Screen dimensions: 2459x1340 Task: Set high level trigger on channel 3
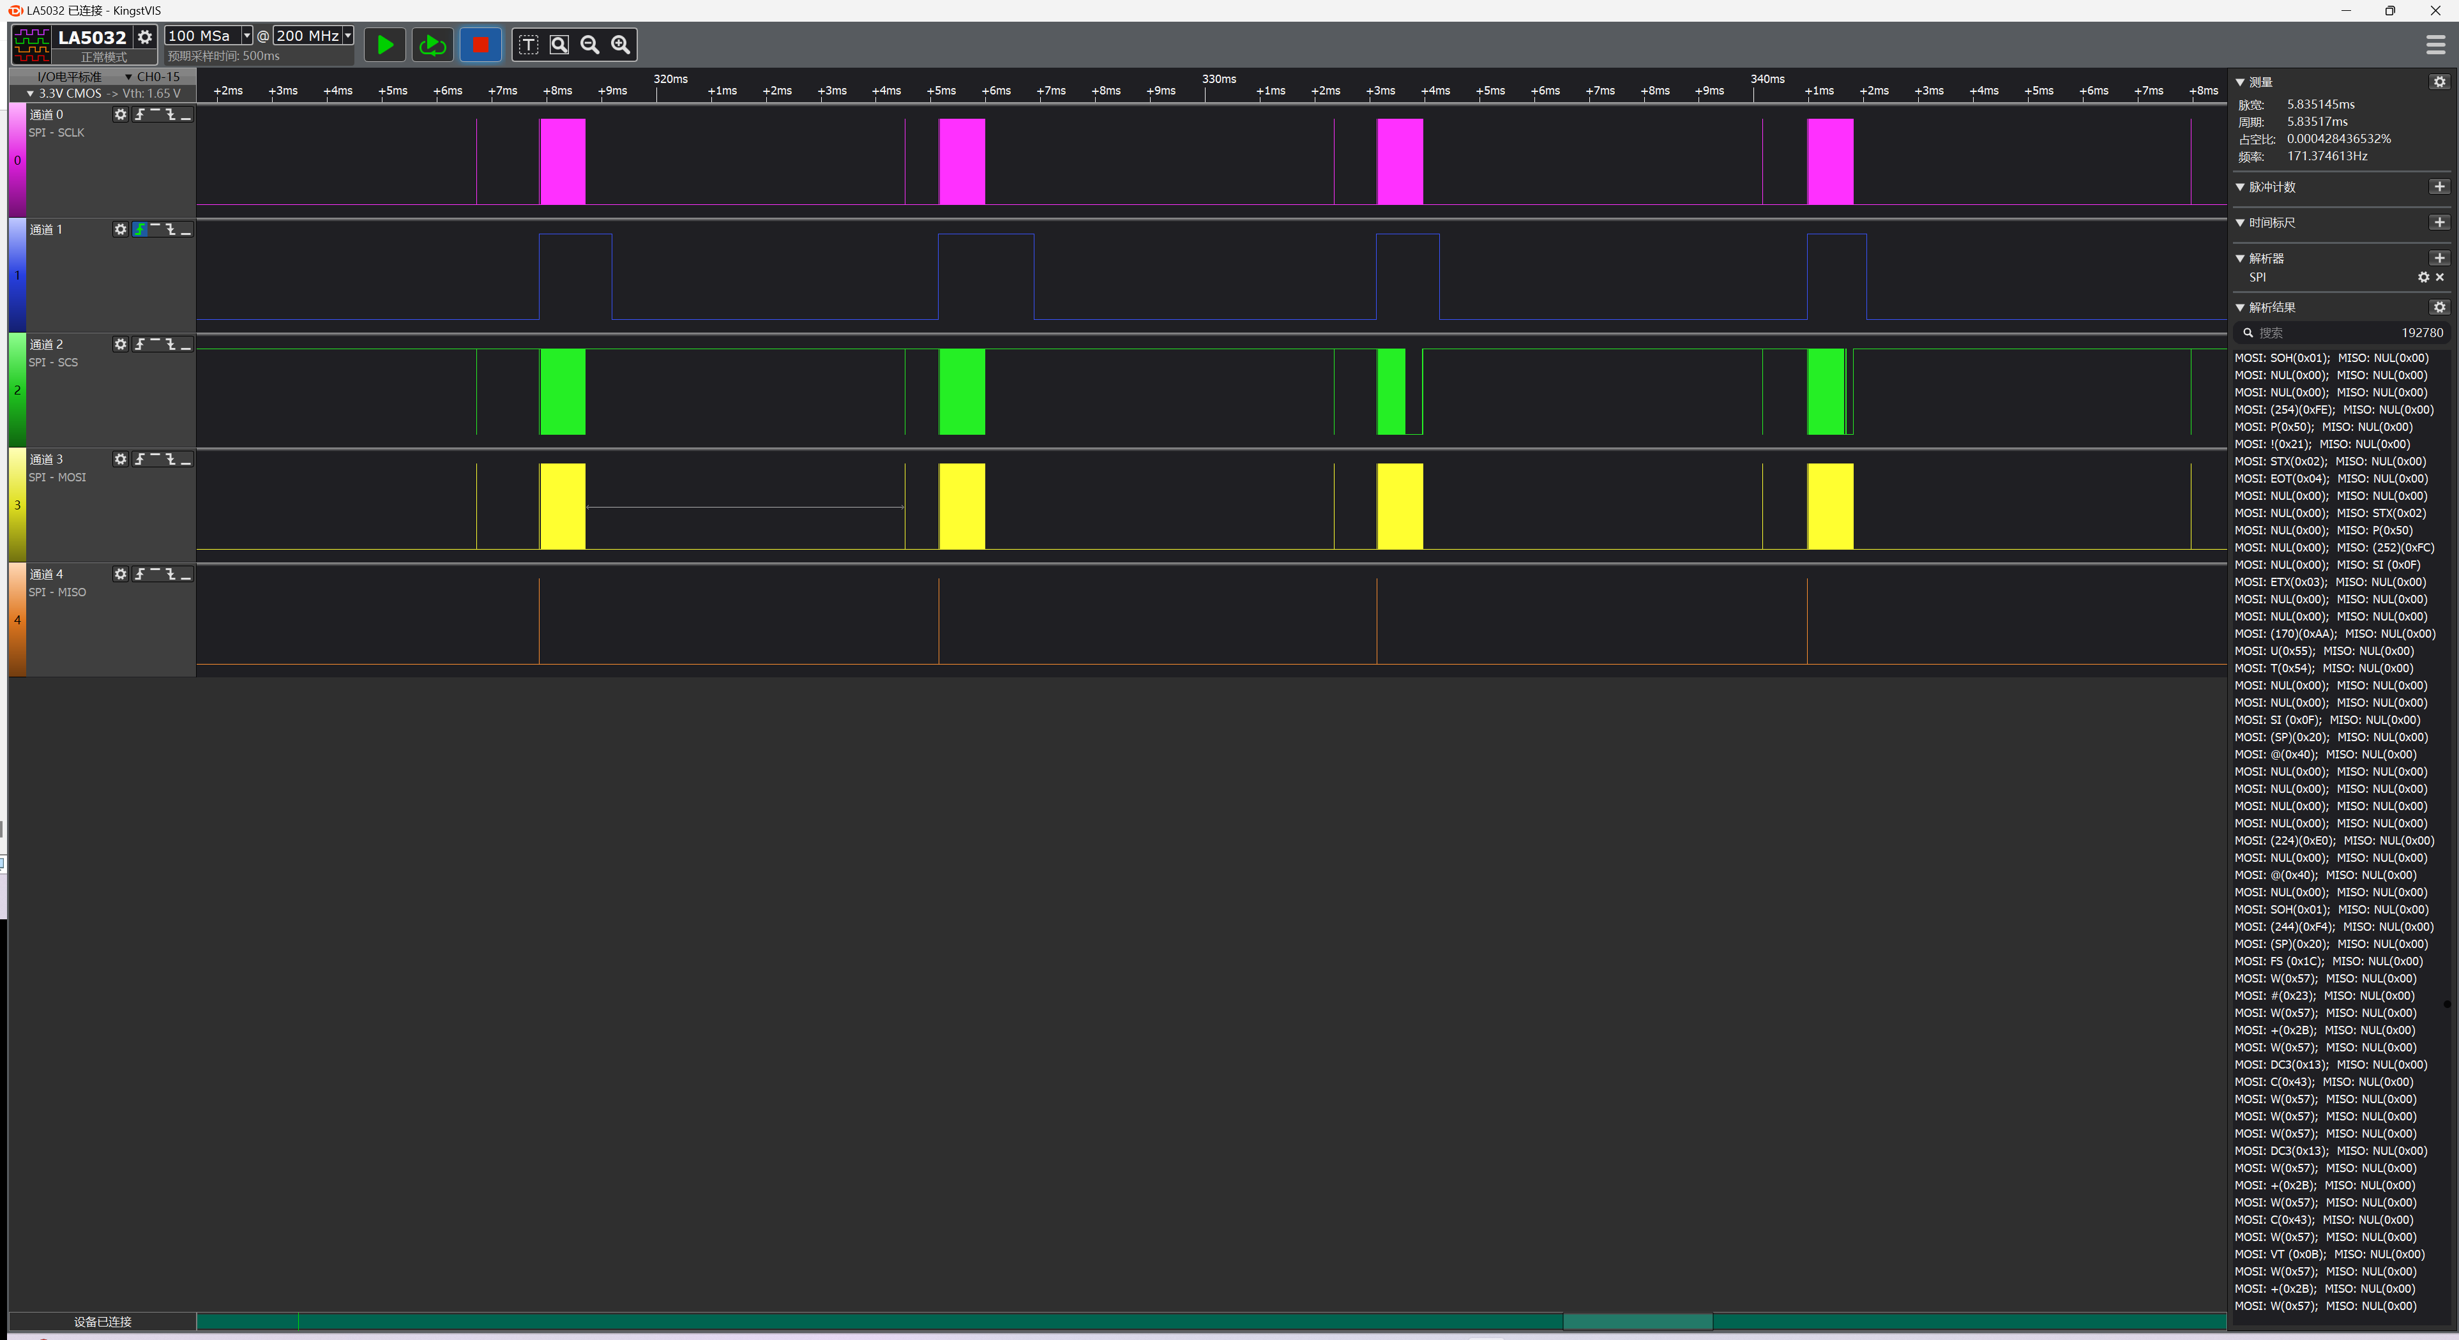click(155, 459)
